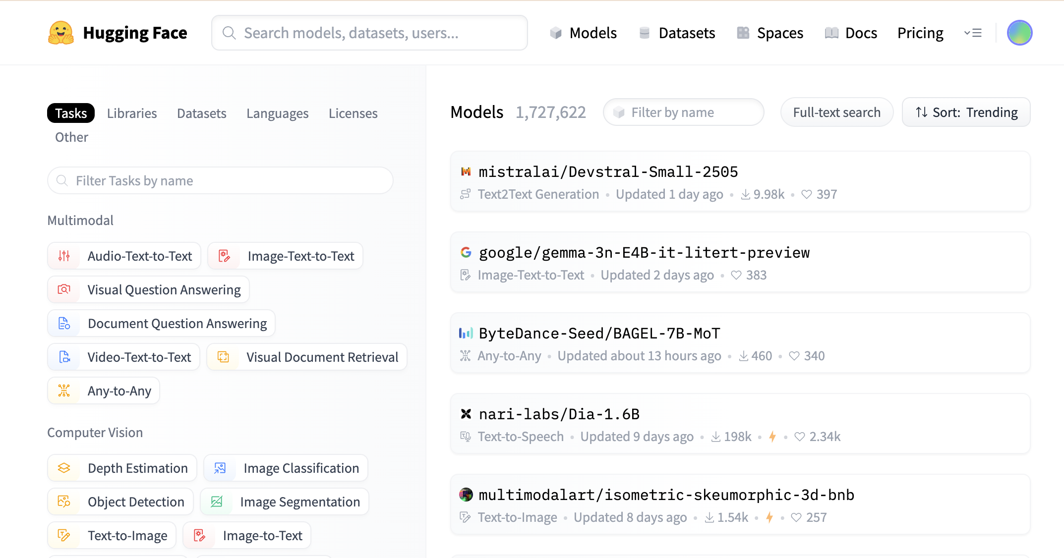Focus the Filter Tasks by name field
Viewport: 1064px width, 558px height.
click(220, 180)
